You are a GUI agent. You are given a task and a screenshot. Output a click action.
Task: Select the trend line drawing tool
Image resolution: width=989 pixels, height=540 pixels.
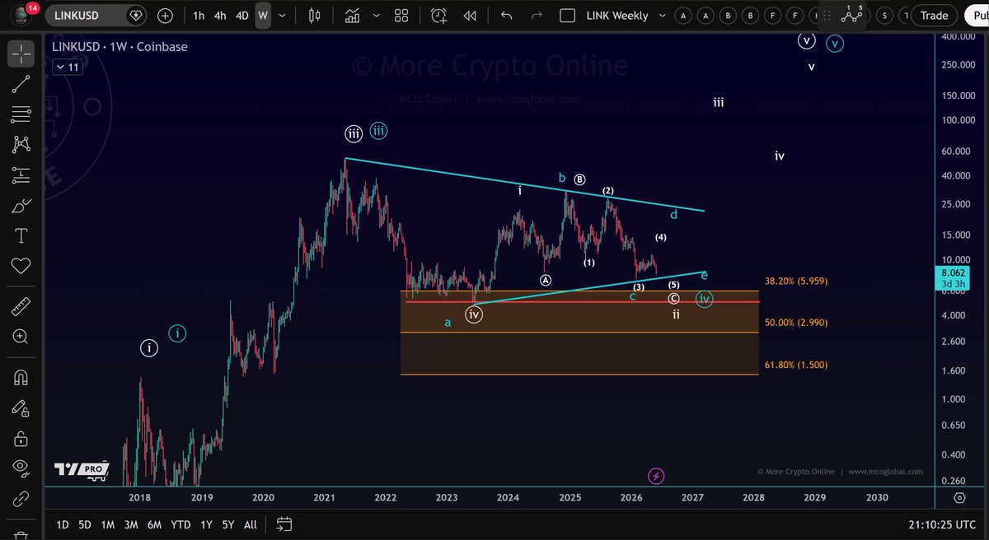coord(21,83)
